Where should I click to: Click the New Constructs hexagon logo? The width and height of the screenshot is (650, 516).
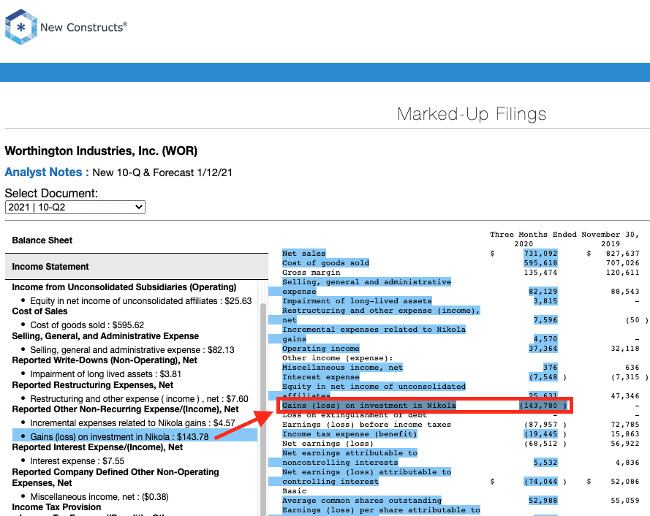coord(20,27)
